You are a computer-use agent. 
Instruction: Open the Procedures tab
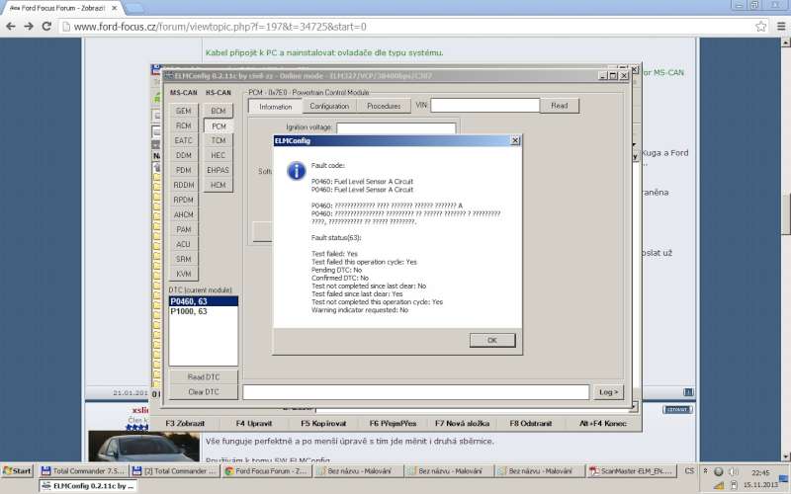383,106
